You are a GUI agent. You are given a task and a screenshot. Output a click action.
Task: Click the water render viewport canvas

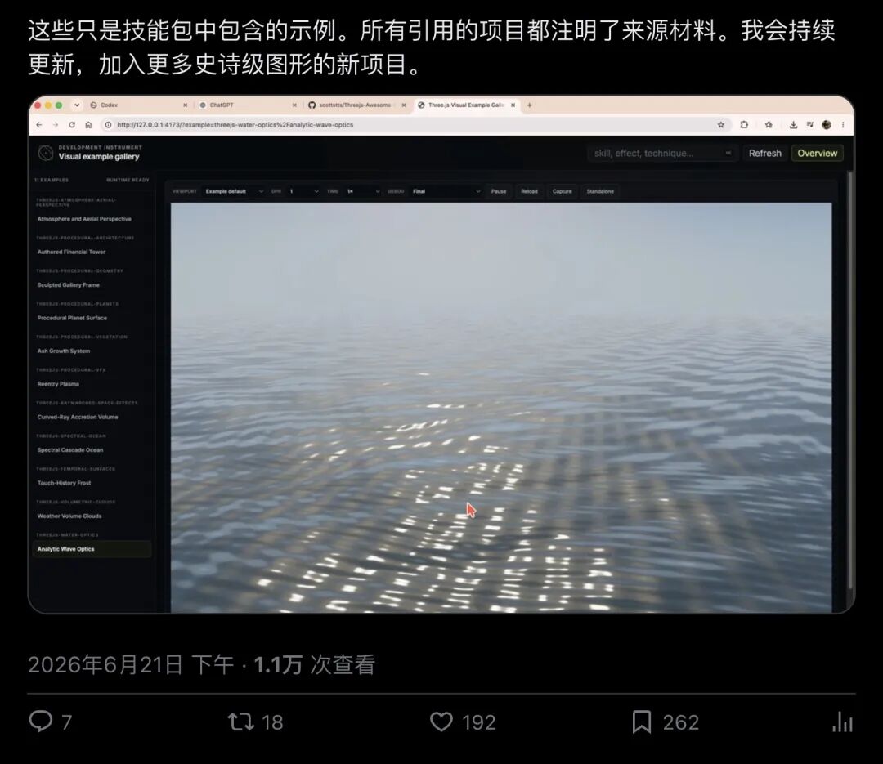pos(501,408)
